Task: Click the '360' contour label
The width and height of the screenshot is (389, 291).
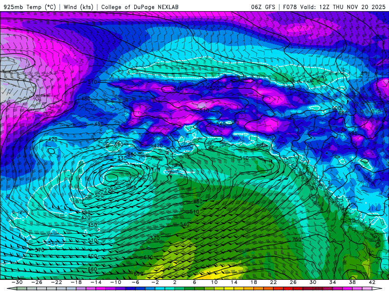Action: 132,154
